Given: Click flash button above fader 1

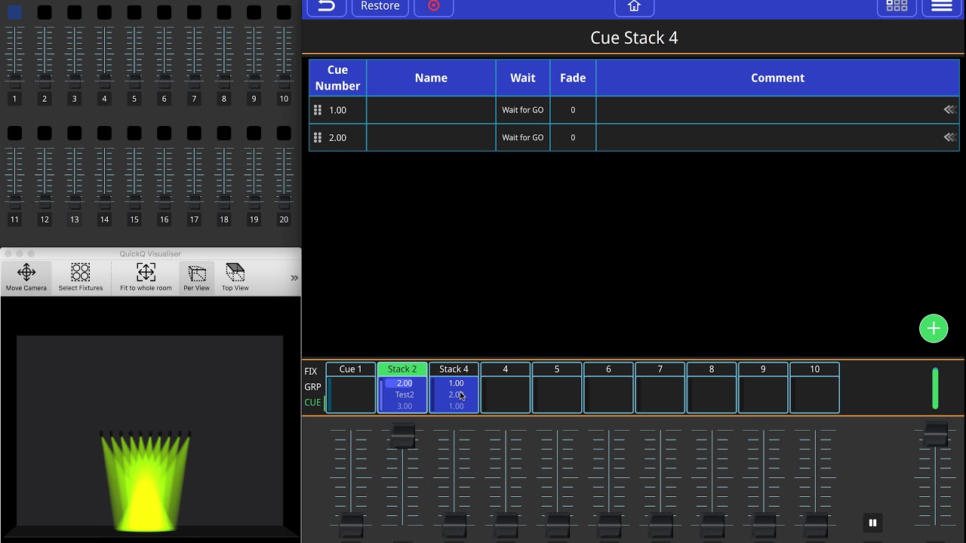Looking at the screenshot, I should coord(14,13).
